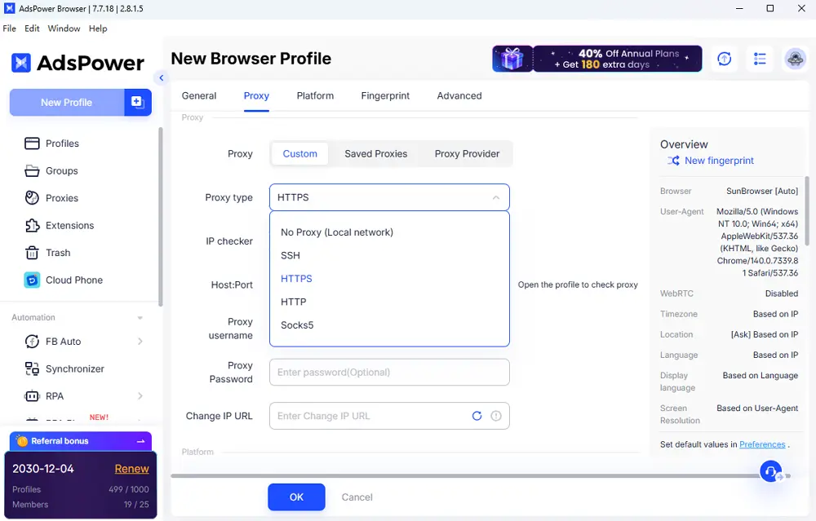Select Socks5 from the proxy type list
This screenshot has height=521, width=816.
point(297,325)
